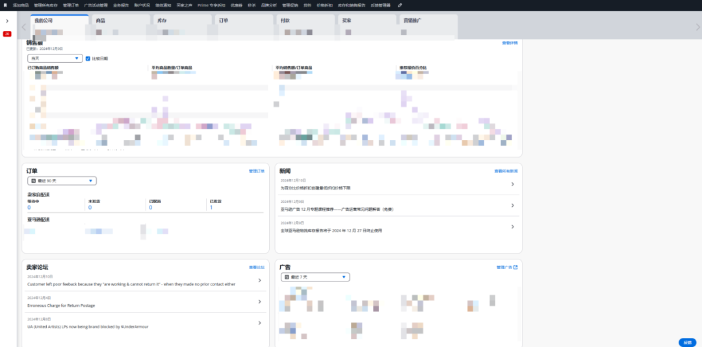Open the 最近 90 天 orders dropdown
Screen dimensions: 702x347
[62, 181]
